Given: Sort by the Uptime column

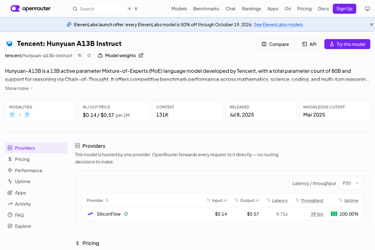Looking at the screenshot, I should (348, 200).
